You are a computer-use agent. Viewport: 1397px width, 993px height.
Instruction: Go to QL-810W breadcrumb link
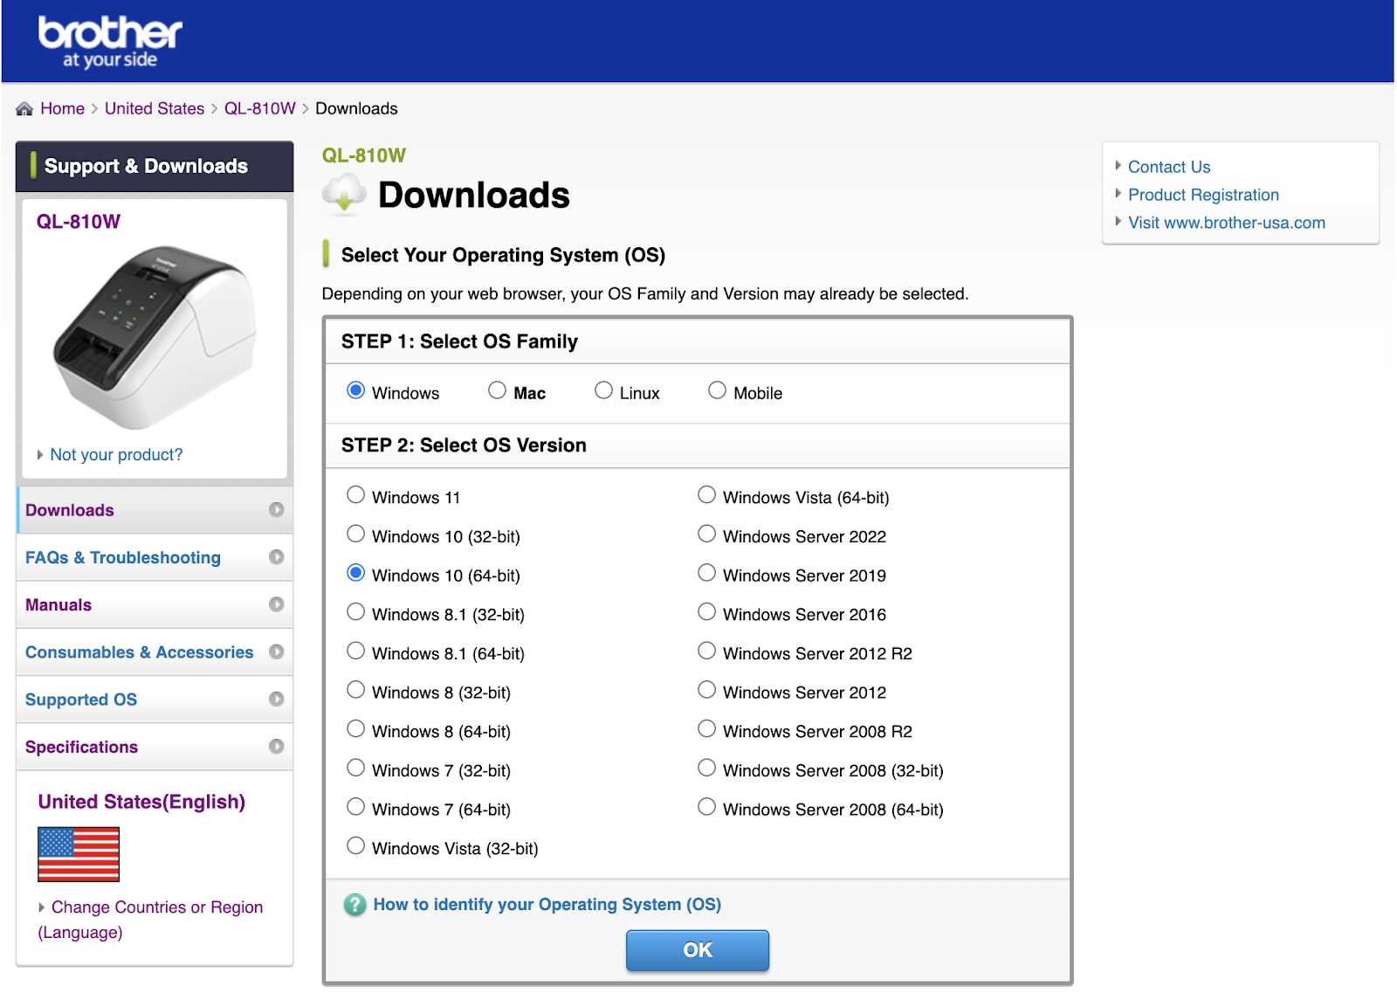point(260,108)
